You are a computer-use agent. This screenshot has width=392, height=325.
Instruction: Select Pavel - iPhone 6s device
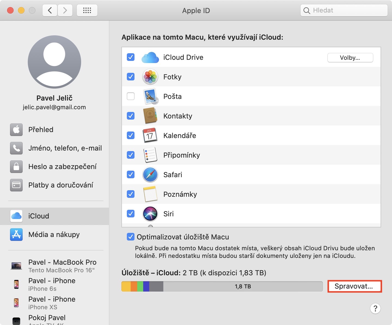(54, 284)
